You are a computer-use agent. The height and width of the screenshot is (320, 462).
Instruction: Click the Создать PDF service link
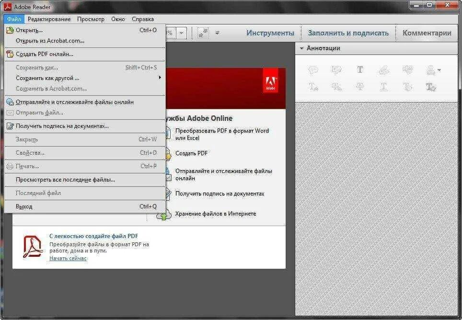pyautogui.click(x=191, y=153)
